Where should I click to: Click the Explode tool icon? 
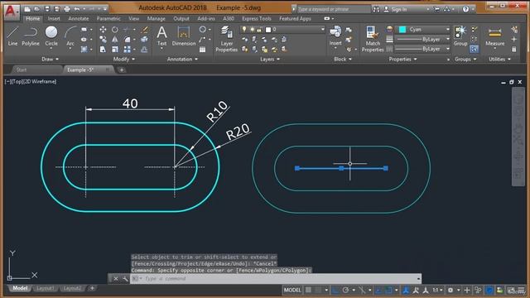pos(144,40)
